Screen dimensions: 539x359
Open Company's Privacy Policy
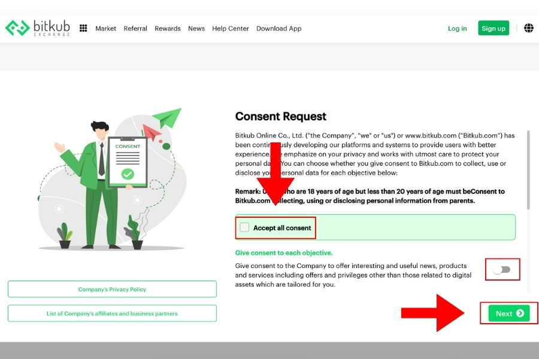point(112,289)
